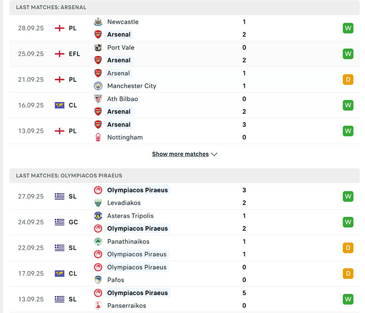Click the Panathinaikos clover crest
Viewport: 365px width, 313px height.
[98, 241]
